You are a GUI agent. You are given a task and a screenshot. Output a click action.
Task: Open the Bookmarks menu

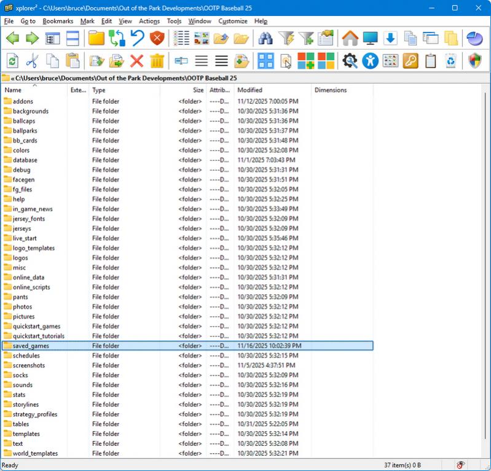[x=58, y=21]
